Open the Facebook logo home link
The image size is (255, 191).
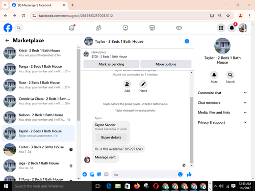point(8,28)
